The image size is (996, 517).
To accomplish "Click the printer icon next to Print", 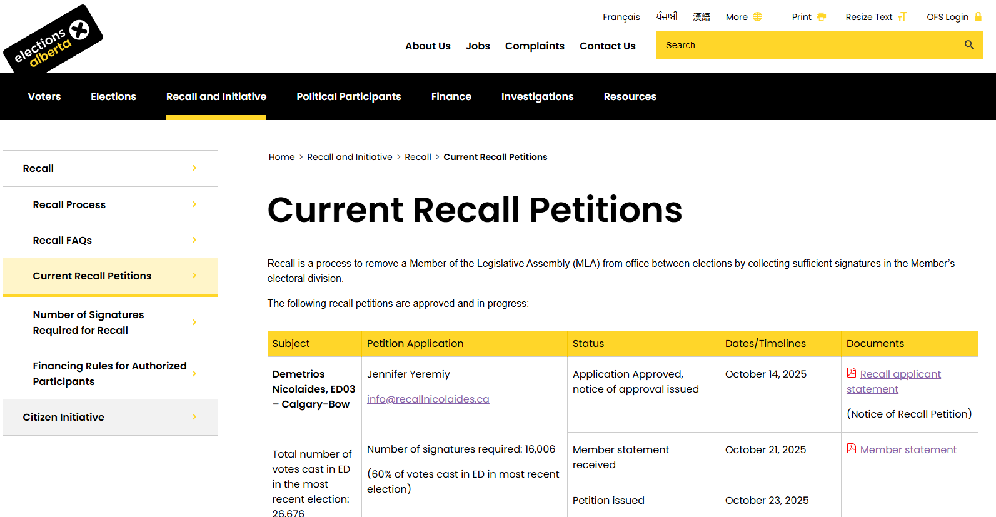I will click(x=821, y=17).
